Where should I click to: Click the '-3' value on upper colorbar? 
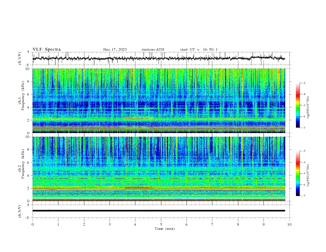click(x=303, y=83)
